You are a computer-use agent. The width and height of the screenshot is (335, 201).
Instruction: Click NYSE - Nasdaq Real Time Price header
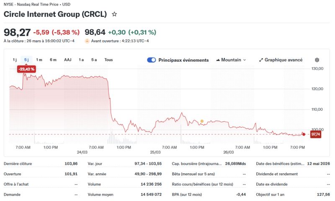[37, 4]
